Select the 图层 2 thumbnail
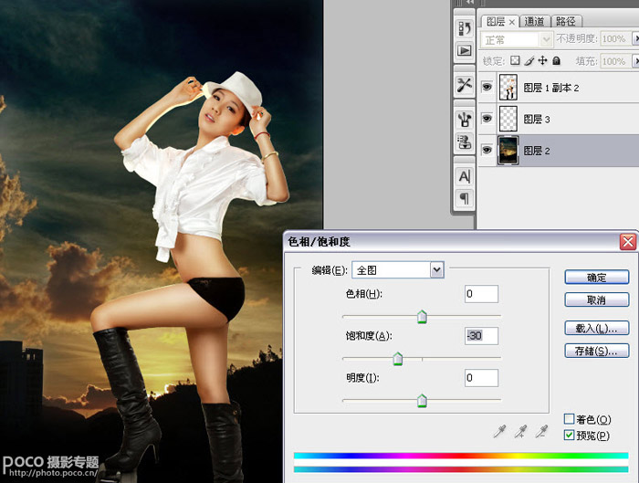Screen dimensions: 639x483 point(508,151)
